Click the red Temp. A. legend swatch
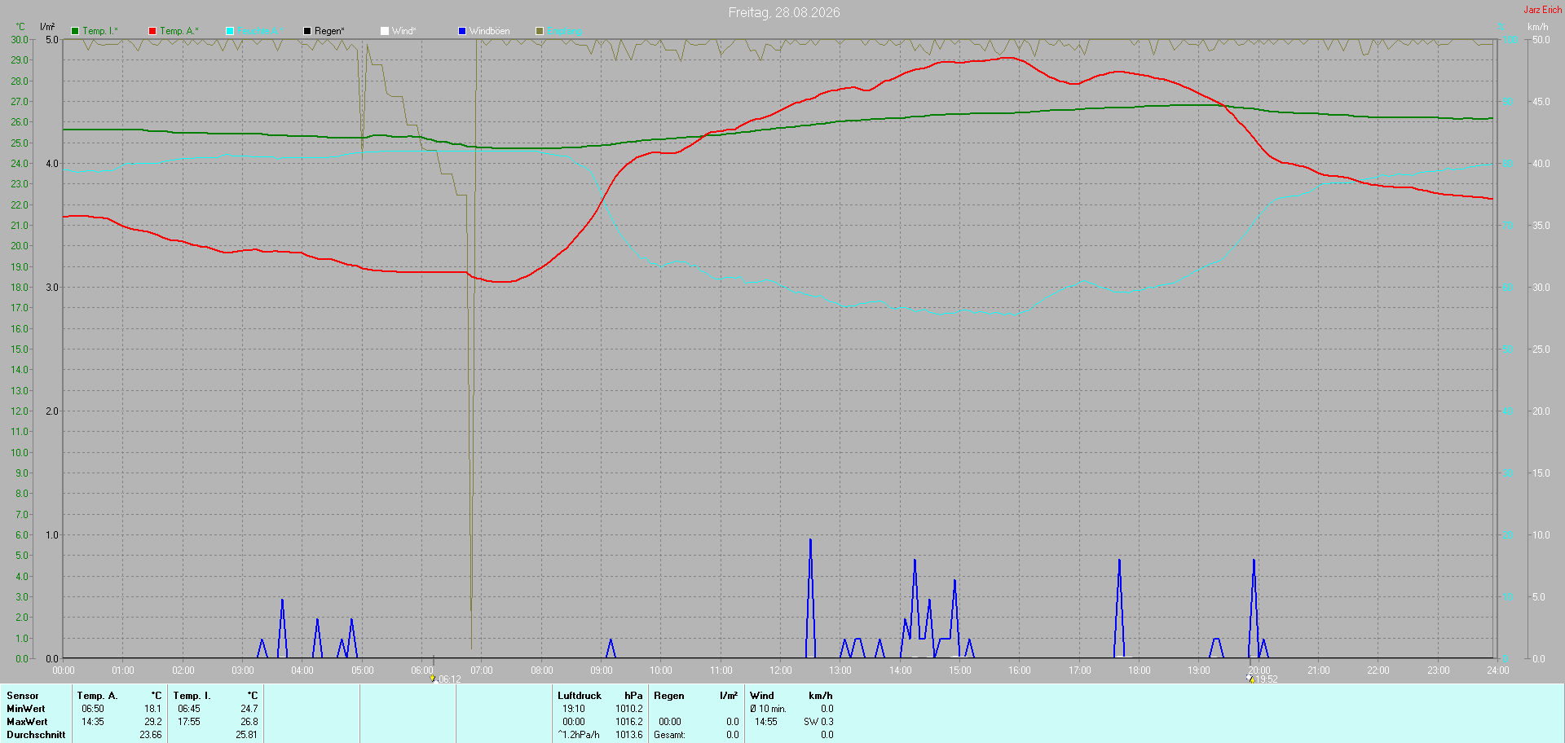 (x=152, y=31)
